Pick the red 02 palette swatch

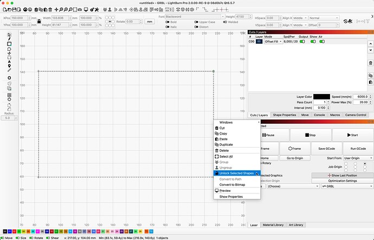[x=14, y=231]
